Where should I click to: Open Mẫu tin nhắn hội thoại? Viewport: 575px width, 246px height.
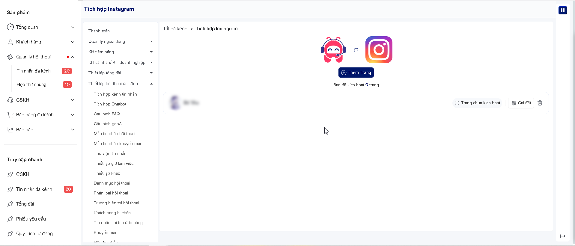pyautogui.click(x=115, y=134)
